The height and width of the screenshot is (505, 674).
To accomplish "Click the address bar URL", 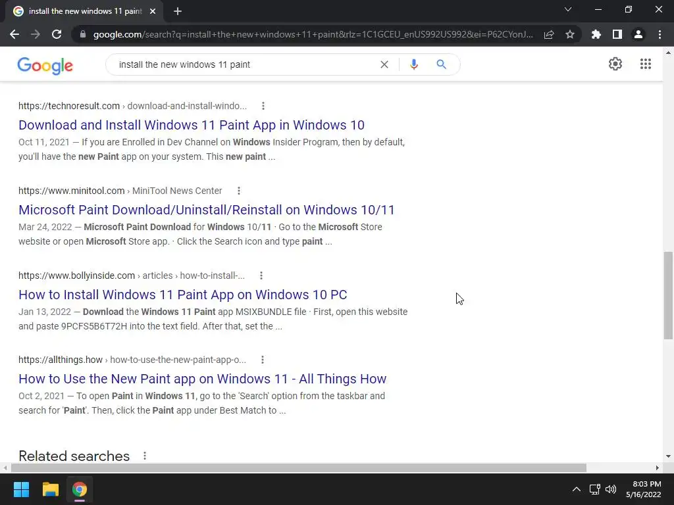I will coord(313,34).
